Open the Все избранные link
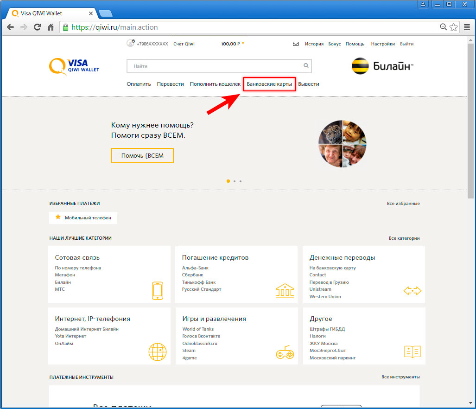 [403, 204]
